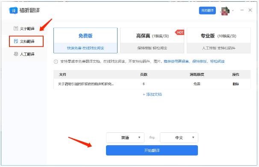Viewport: 259px width, 167px height.
Task: Click + 添加文档 to add document
Action: click(152, 94)
